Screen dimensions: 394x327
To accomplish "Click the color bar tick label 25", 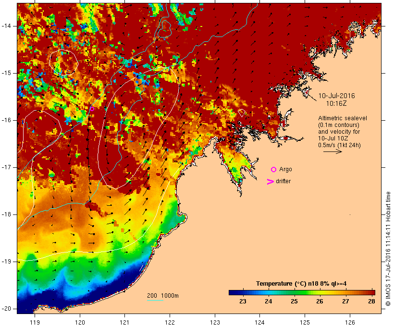I will point(294,302).
